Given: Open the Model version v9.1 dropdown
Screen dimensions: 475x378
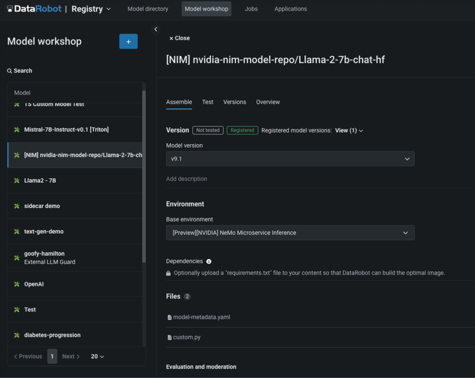Looking at the screenshot, I should point(290,158).
